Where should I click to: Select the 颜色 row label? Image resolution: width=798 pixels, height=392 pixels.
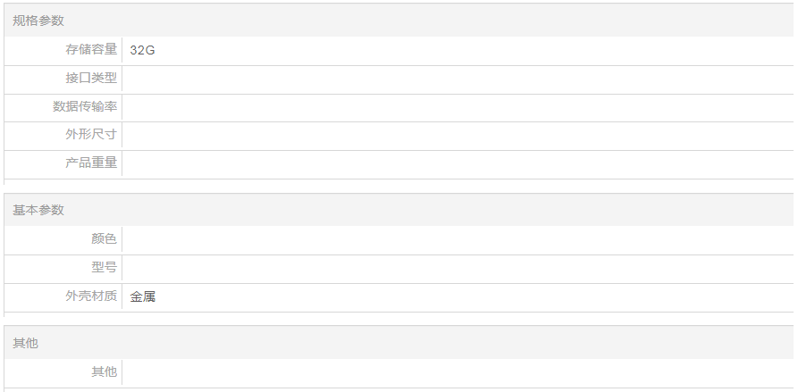coord(104,239)
